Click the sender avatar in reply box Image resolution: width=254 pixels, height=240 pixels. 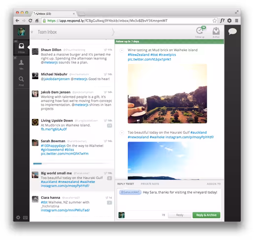click(x=122, y=215)
